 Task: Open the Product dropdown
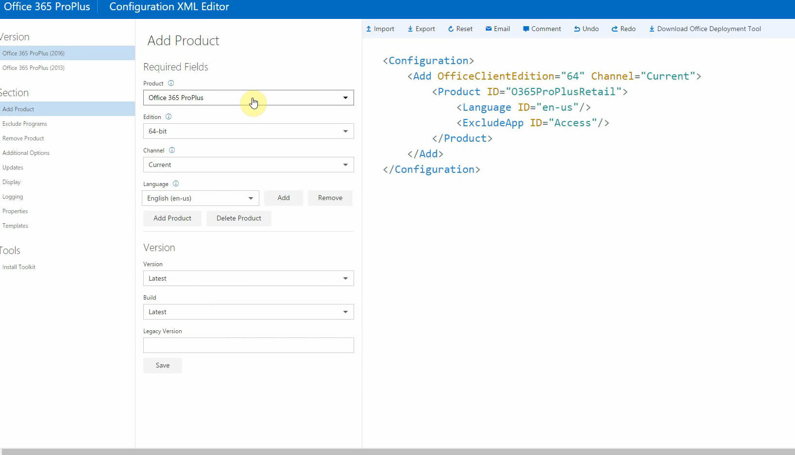(x=248, y=98)
